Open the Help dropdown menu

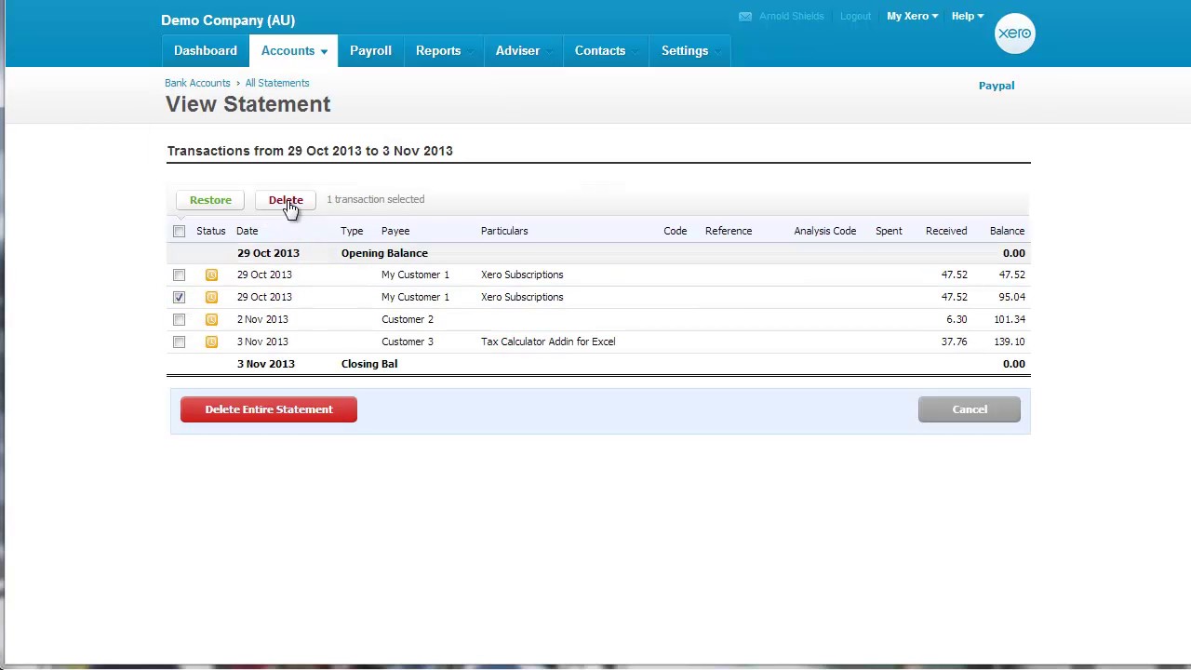point(967,16)
